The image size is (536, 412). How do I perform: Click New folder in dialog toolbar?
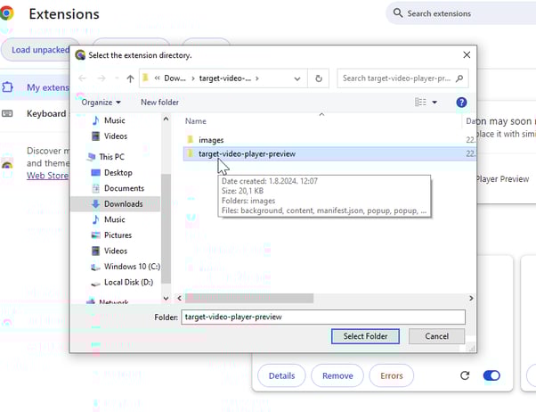tap(159, 103)
